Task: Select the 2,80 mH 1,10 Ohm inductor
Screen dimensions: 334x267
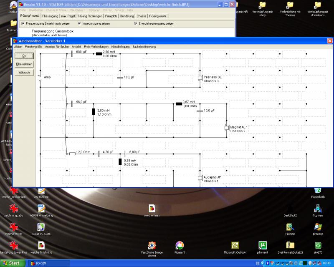Action: [94, 111]
